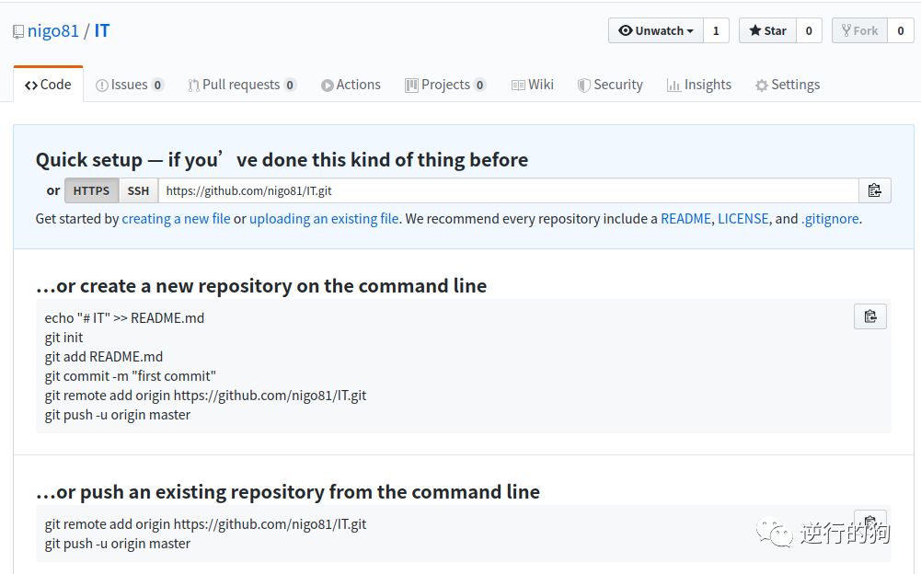Click the Code tab angle-brackets icon
This screenshot has width=921, height=574.
31,86
